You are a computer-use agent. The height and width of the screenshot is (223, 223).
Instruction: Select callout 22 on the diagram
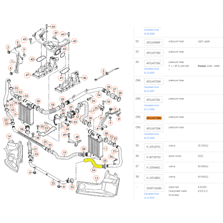tap(114, 151)
